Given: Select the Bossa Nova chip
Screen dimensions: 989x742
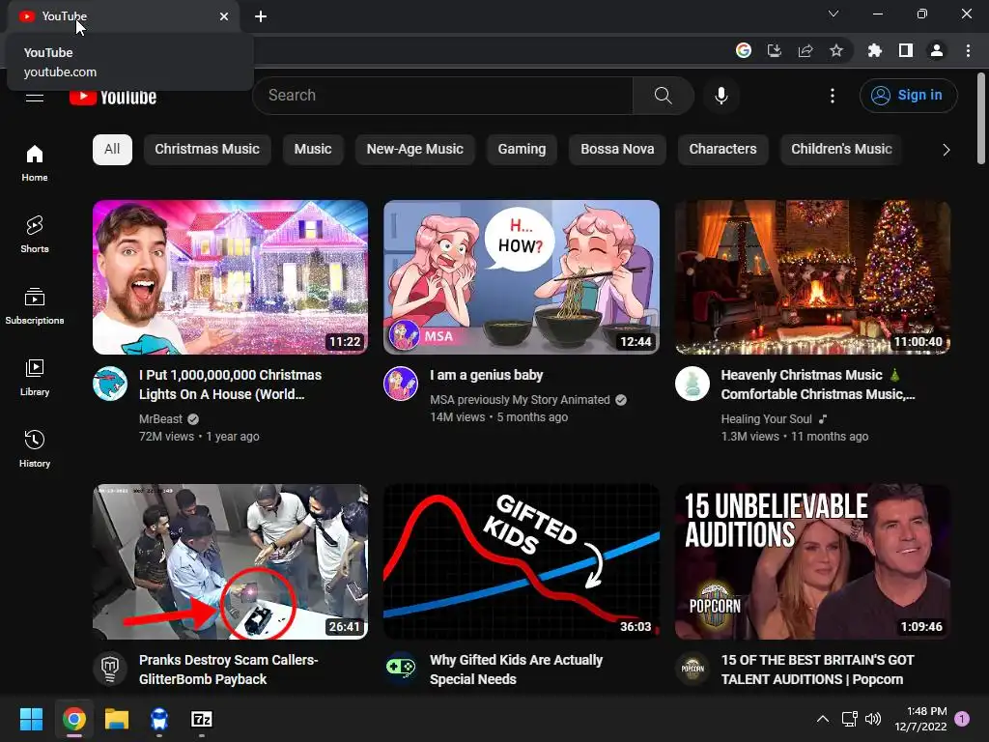Looking at the screenshot, I should (x=617, y=150).
